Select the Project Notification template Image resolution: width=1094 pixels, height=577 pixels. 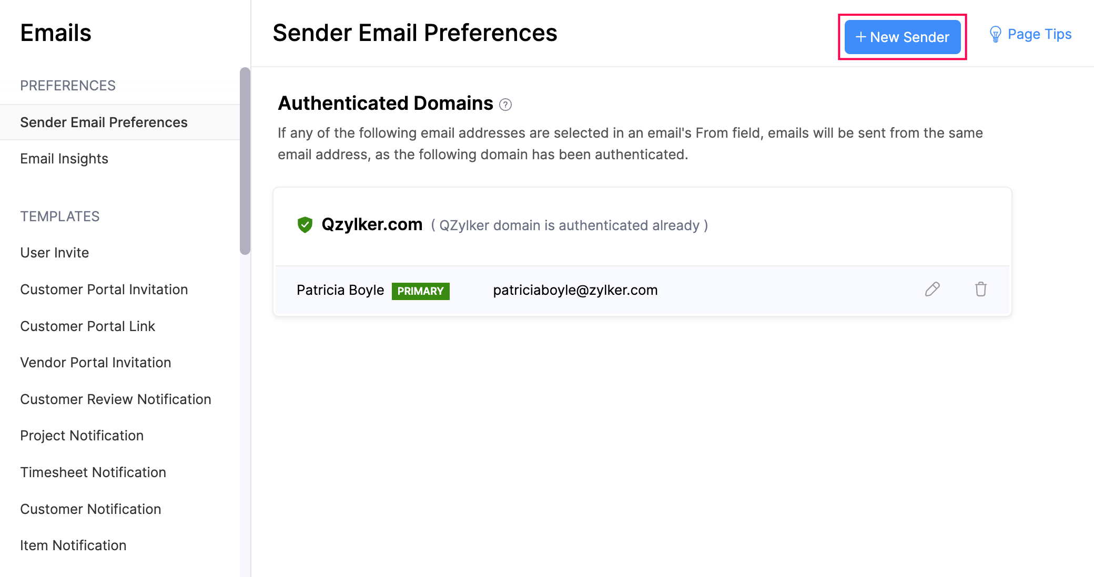tap(83, 435)
